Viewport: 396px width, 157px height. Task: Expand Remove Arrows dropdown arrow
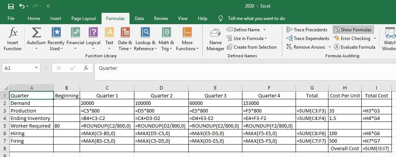(x=329, y=47)
